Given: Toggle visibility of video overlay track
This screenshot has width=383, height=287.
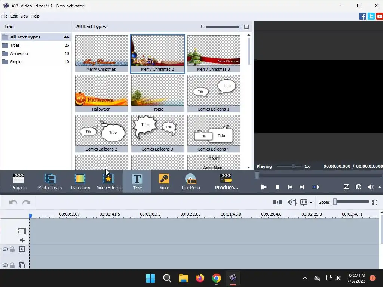Looking at the screenshot, I should coord(5,265).
